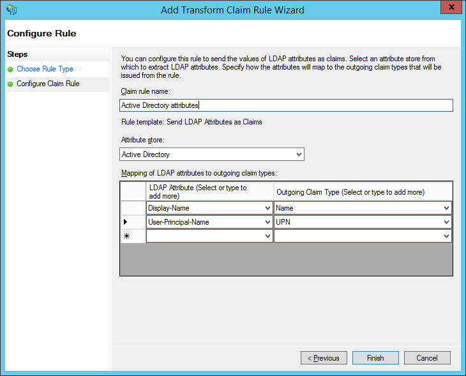Open empty row outgoing claim type dropdown

(446, 236)
